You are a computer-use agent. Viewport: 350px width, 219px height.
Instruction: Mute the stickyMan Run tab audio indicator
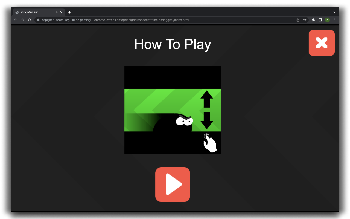(56, 12)
